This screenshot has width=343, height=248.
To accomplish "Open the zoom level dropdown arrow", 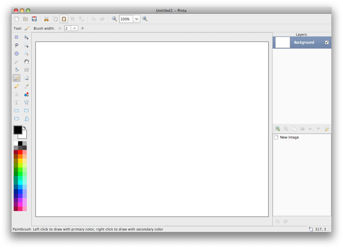I will pyautogui.click(x=136, y=19).
